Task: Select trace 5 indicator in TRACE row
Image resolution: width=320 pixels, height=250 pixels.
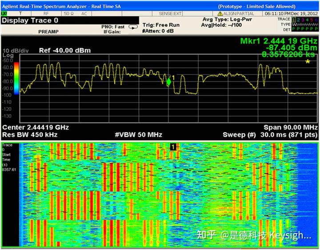Action: (x=312, y=20)
